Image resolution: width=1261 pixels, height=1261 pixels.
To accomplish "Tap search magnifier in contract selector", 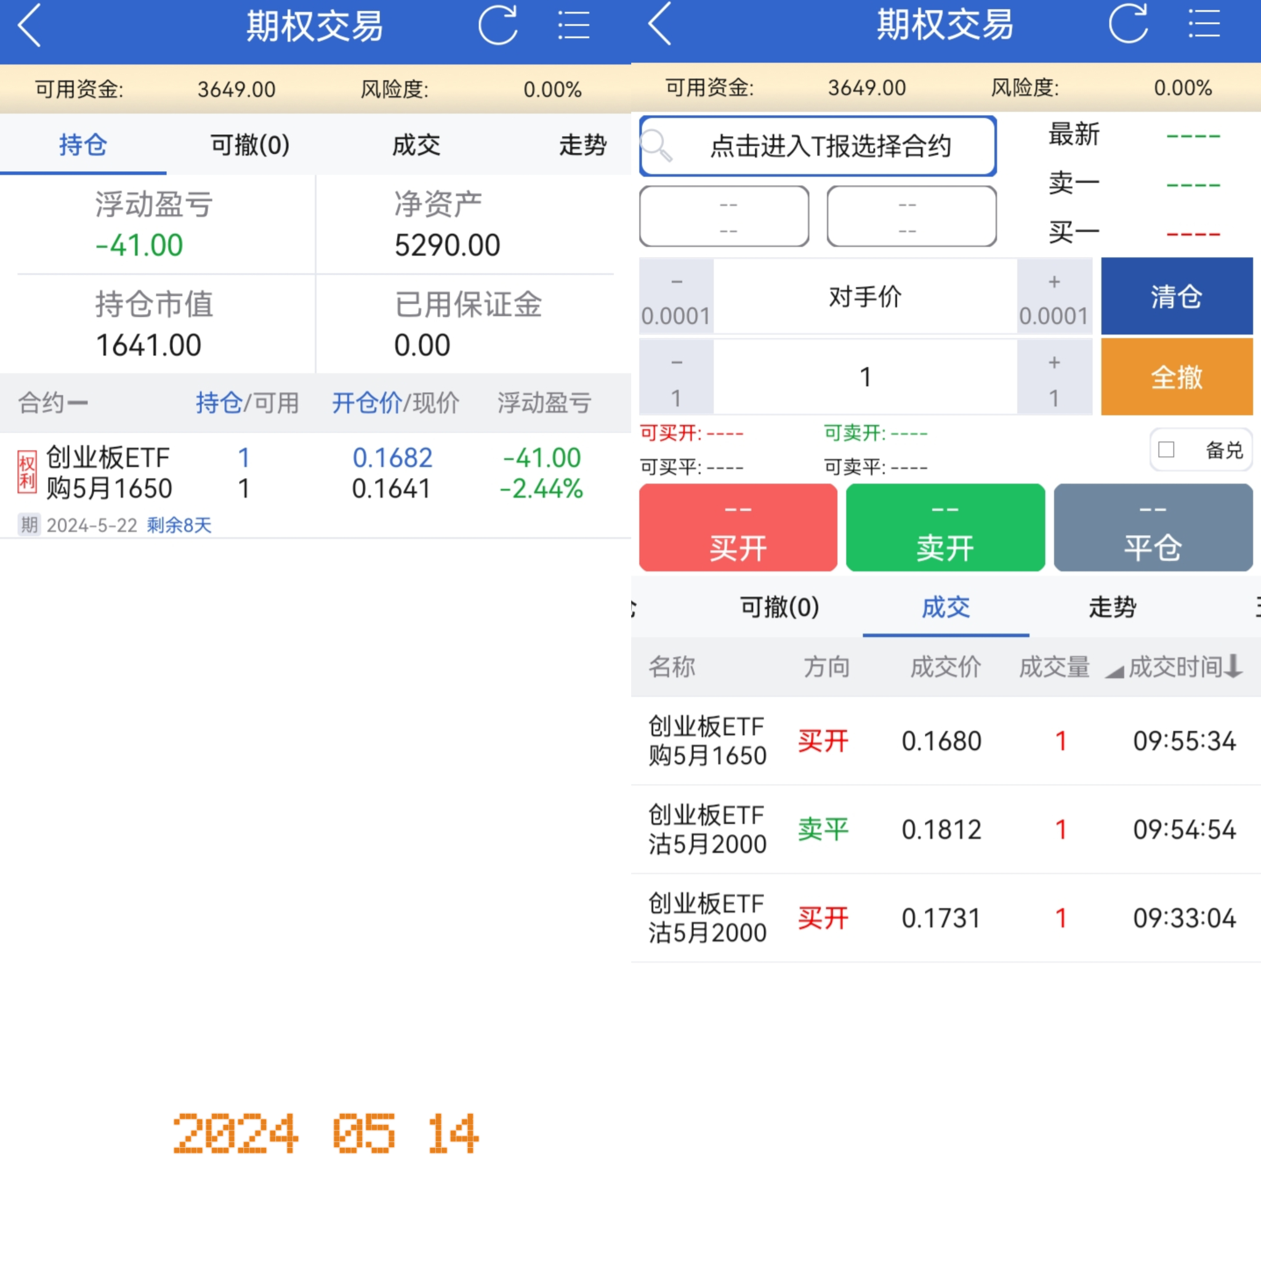I will click(656, 146).
